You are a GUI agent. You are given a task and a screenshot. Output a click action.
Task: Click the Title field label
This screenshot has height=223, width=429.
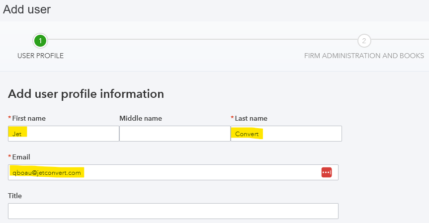coord(15,196)
